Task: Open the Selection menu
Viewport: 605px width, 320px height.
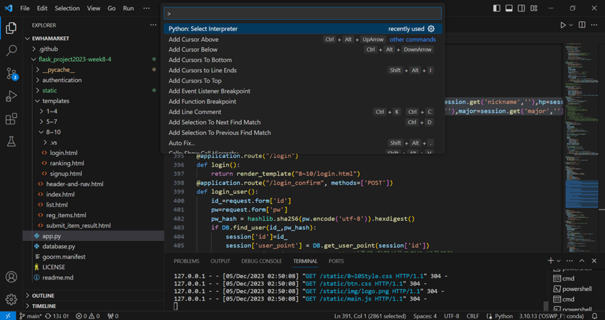Action: [x=67, y=8]
